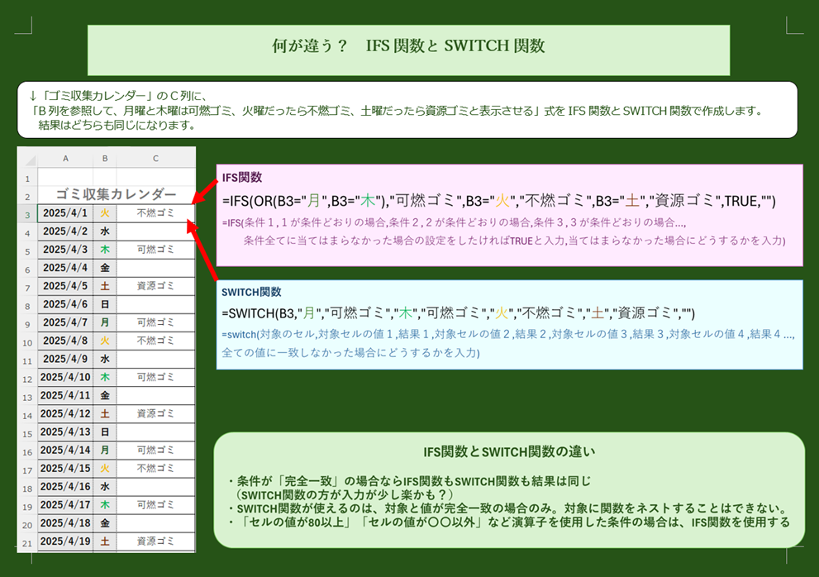The height and width of the screenshot is (577, 819).
Task: Click the date cell 2025/4/19
Action: pyautogui.click(x=65, y=541)
